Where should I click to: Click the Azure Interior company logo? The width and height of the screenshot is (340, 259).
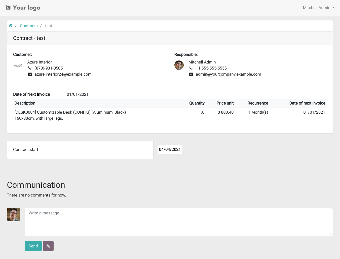click(x=18, y=65)
